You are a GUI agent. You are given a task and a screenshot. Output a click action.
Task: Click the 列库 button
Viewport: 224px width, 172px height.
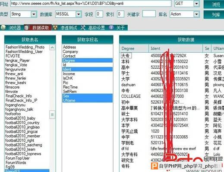point(216,14)
